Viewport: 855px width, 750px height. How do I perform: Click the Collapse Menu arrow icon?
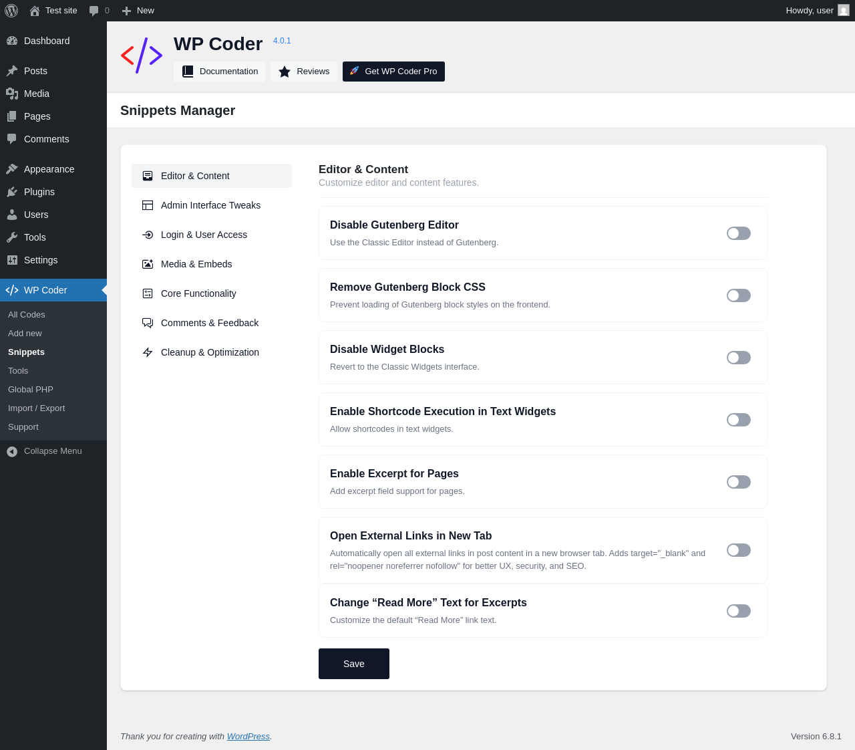pos(12,452)
